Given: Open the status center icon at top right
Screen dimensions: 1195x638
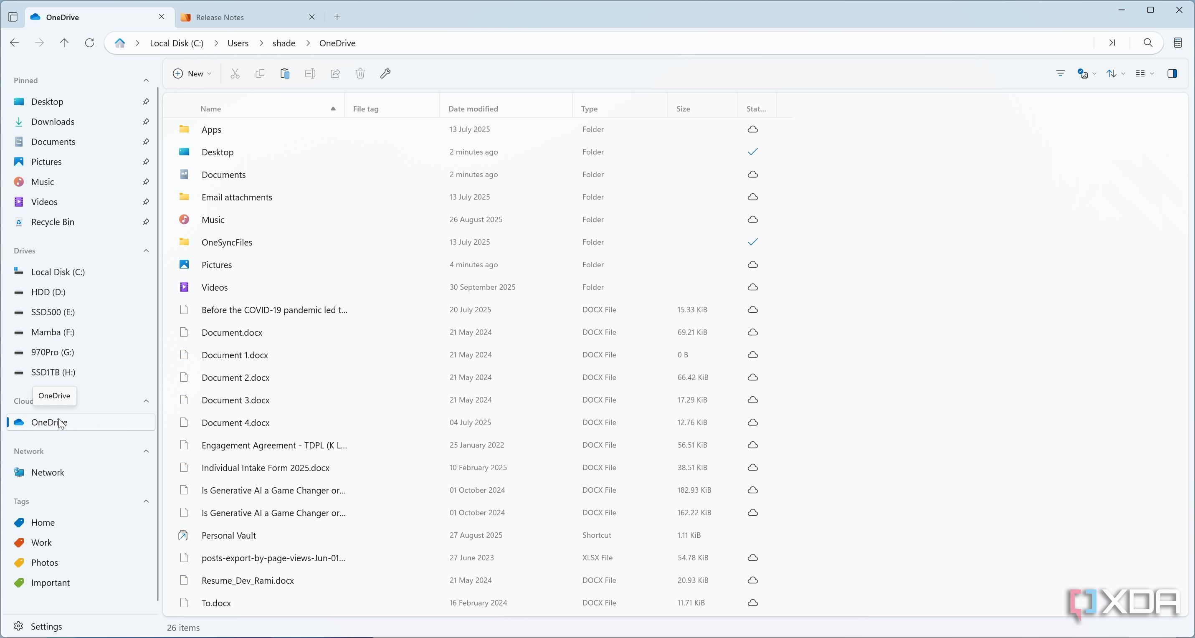Looking at the screenshot, I should (1177, 43).
